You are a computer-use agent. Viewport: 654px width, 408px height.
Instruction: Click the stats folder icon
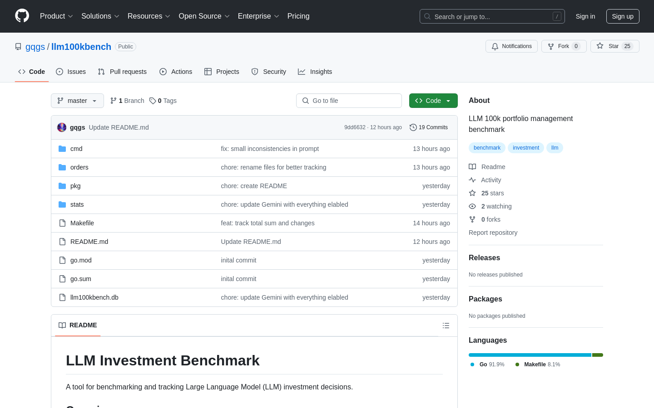[x=62, y=204]
